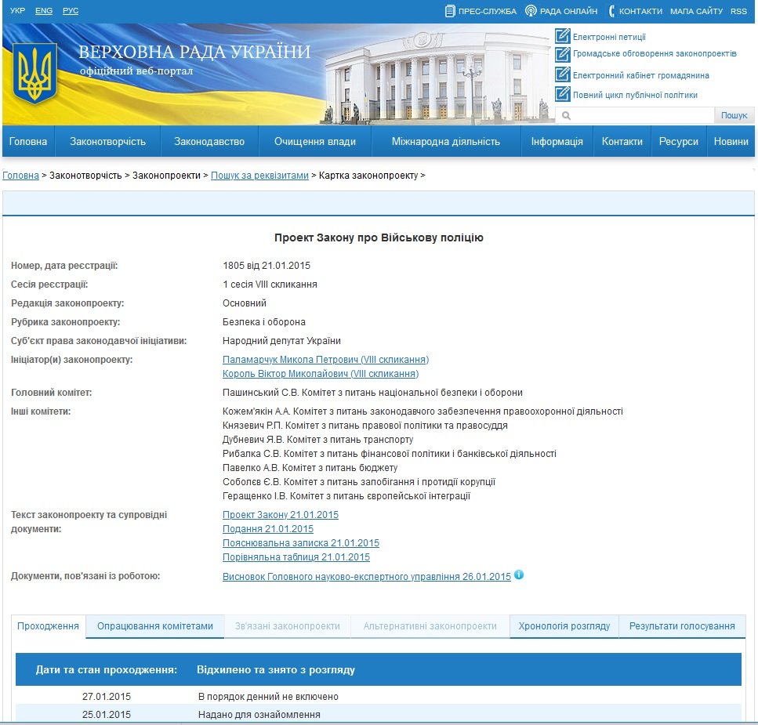Screen dimensions: 758x725
Task: Switch site language to ENG
Action: click(x=43, y=11)
